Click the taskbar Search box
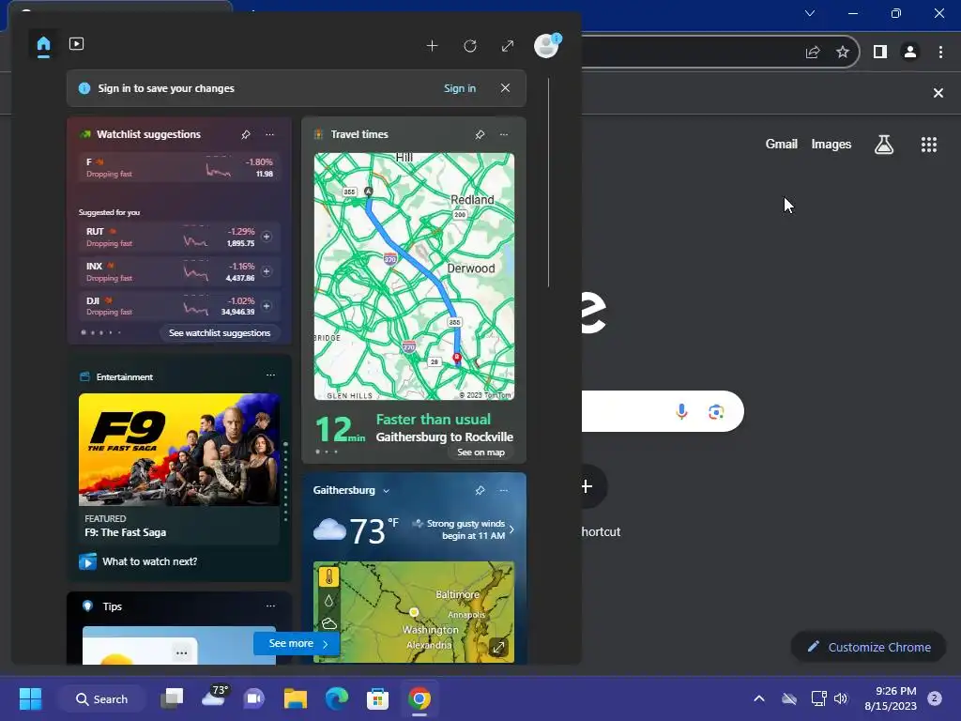 point(101,698)
